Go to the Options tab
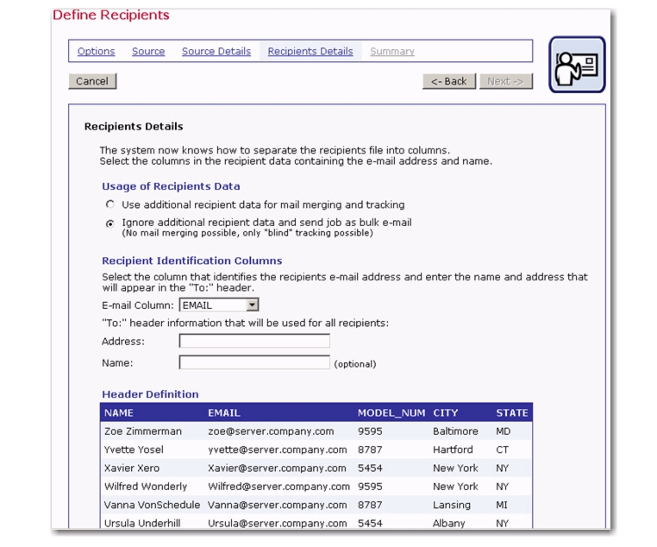657x547 pixels. coord(96,51)
